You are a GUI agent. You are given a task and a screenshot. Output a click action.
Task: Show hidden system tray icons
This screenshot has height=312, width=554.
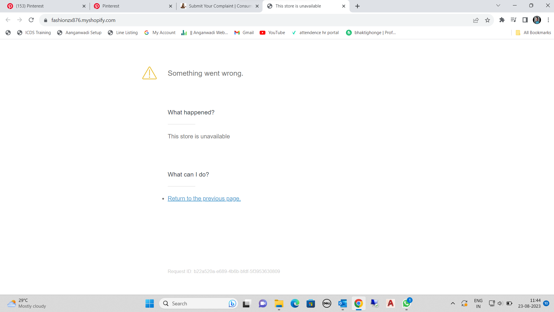[453, 303]
